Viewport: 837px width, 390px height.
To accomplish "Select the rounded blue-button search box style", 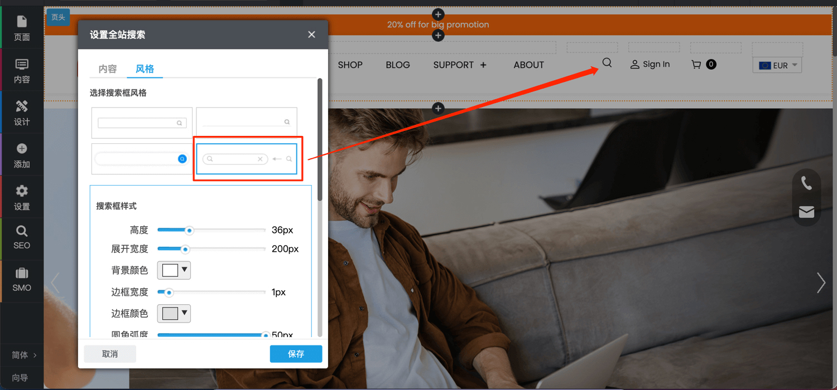I will [x=142, y=159].
